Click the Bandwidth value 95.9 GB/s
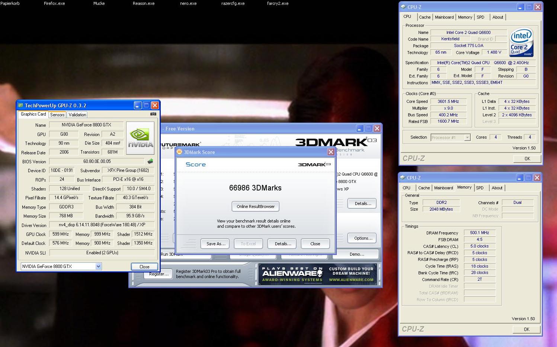 [135, 216]
